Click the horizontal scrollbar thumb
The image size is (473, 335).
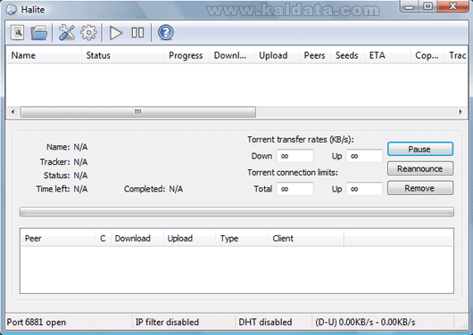(138, 112)
